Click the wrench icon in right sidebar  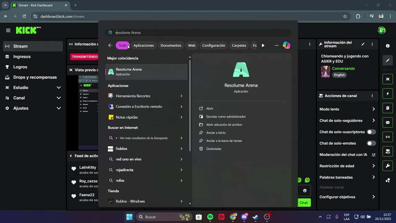(388, 166)
